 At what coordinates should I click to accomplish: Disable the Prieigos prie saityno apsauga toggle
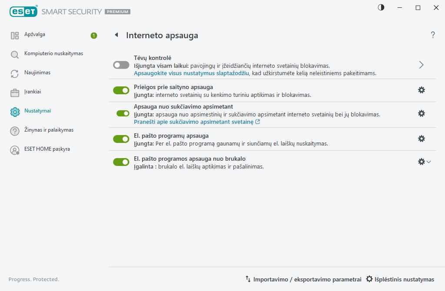[121, 90]
